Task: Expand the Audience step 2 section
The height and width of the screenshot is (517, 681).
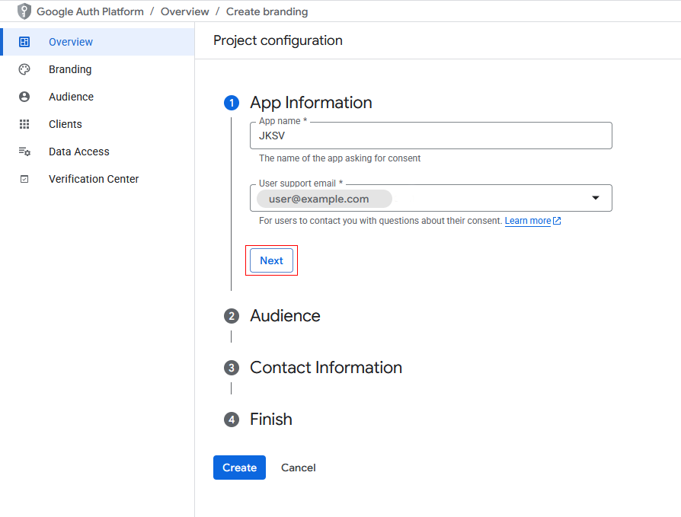Action: pos(285,316)
